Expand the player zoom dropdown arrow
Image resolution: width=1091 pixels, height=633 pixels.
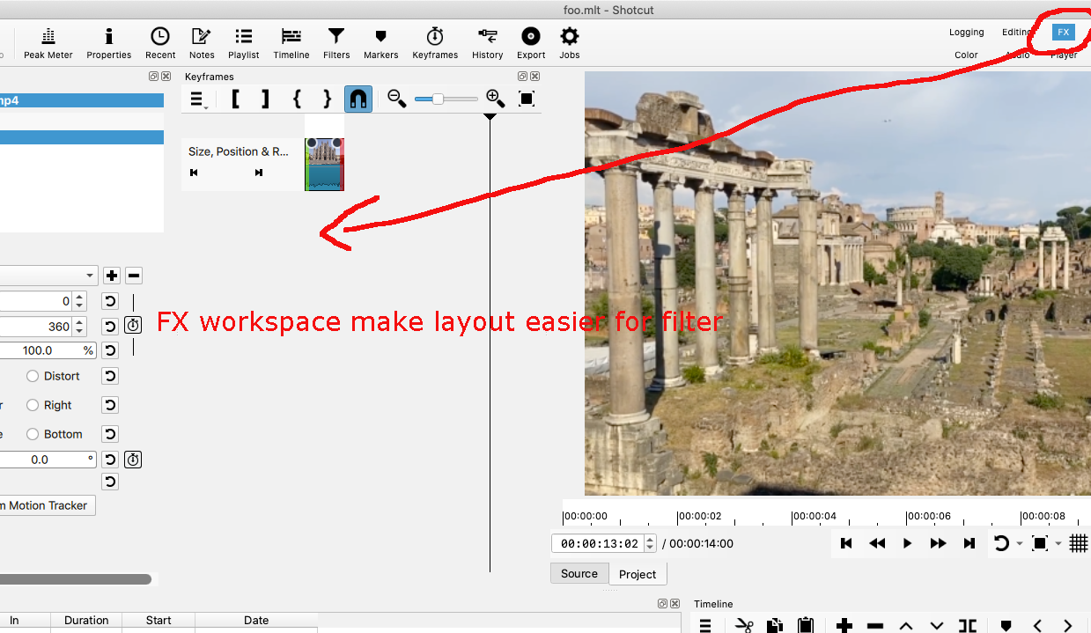tap(1058, 544)
